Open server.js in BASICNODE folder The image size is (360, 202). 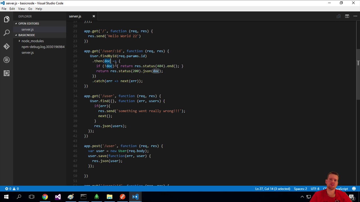tap(28, 53)
